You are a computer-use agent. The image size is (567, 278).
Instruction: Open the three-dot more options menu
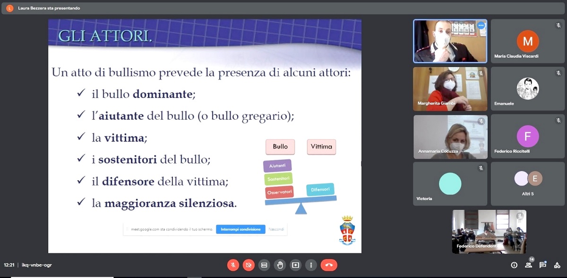tap(311, 265)
